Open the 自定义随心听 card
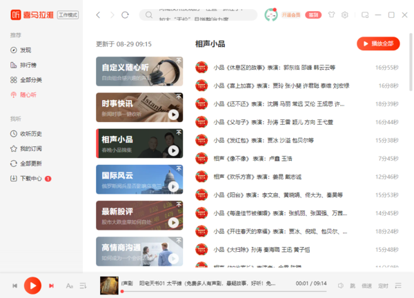This screenshot has width=414, height=298. click(x=139, y=71)
